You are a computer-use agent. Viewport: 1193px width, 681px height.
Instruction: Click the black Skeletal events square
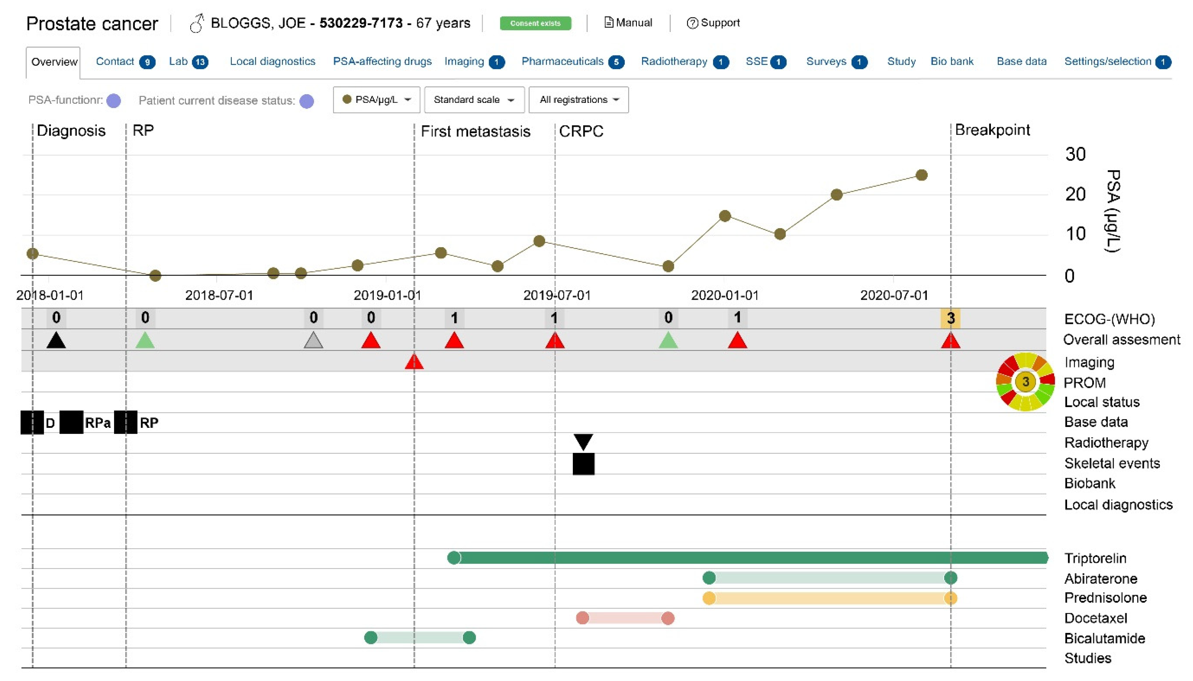(583, 464)
